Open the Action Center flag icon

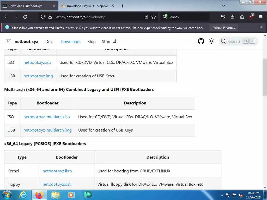(x=234, y=195)
